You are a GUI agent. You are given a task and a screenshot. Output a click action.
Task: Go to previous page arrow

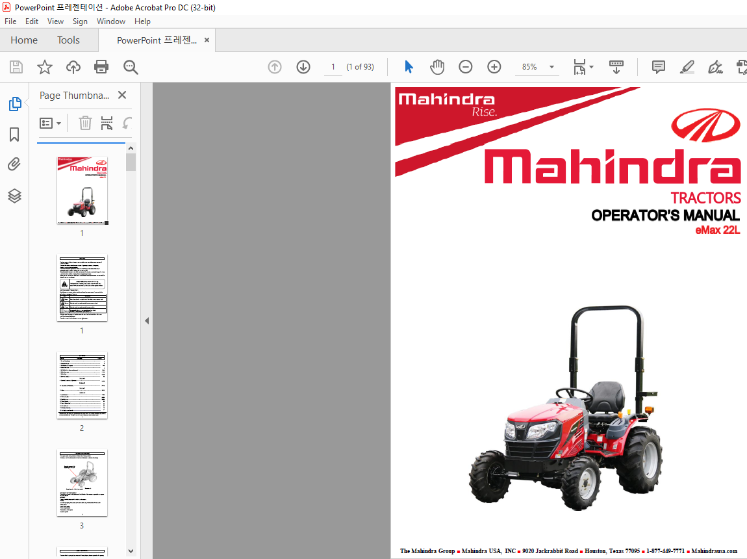coord(275,67)
